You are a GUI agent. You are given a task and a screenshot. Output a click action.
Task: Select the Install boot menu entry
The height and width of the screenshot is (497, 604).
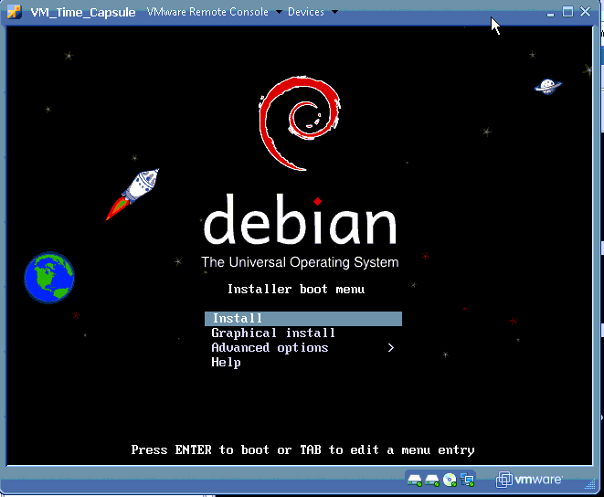(x=303, y=319)
